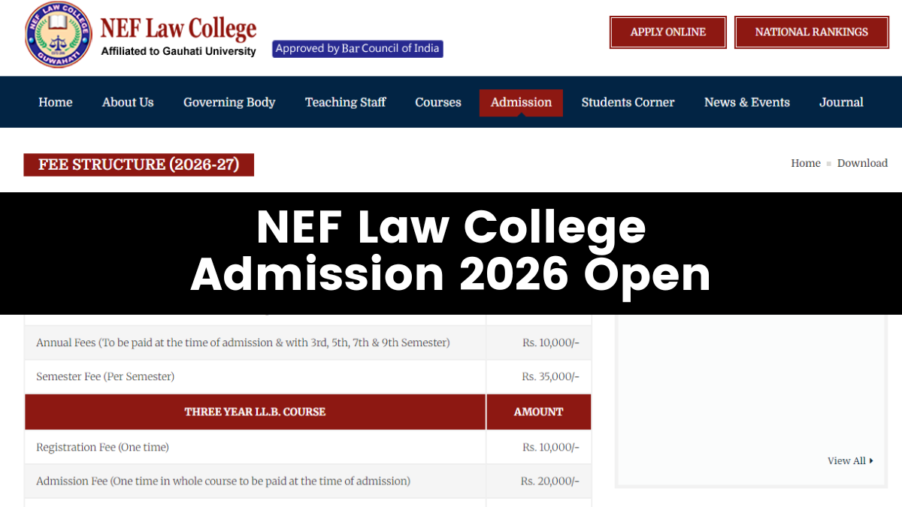This screenshot has height=507, width=902.
Task: Click the Download breadcrumb link
Action: [x=862, y=163]
